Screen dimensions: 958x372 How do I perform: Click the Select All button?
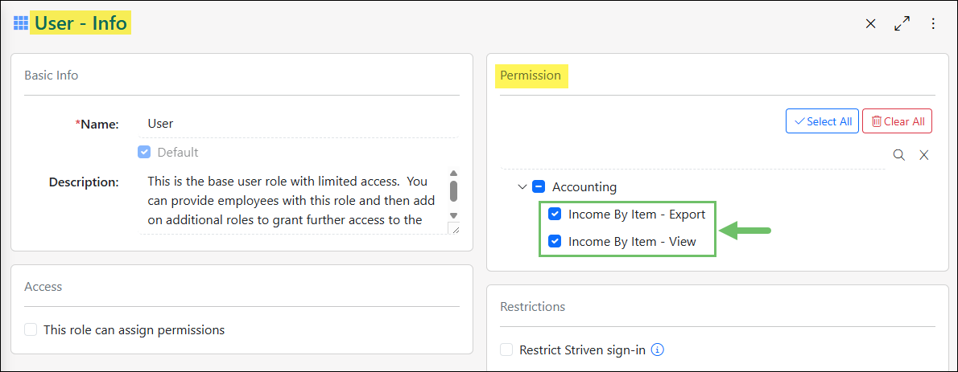[x=823, y=121]
